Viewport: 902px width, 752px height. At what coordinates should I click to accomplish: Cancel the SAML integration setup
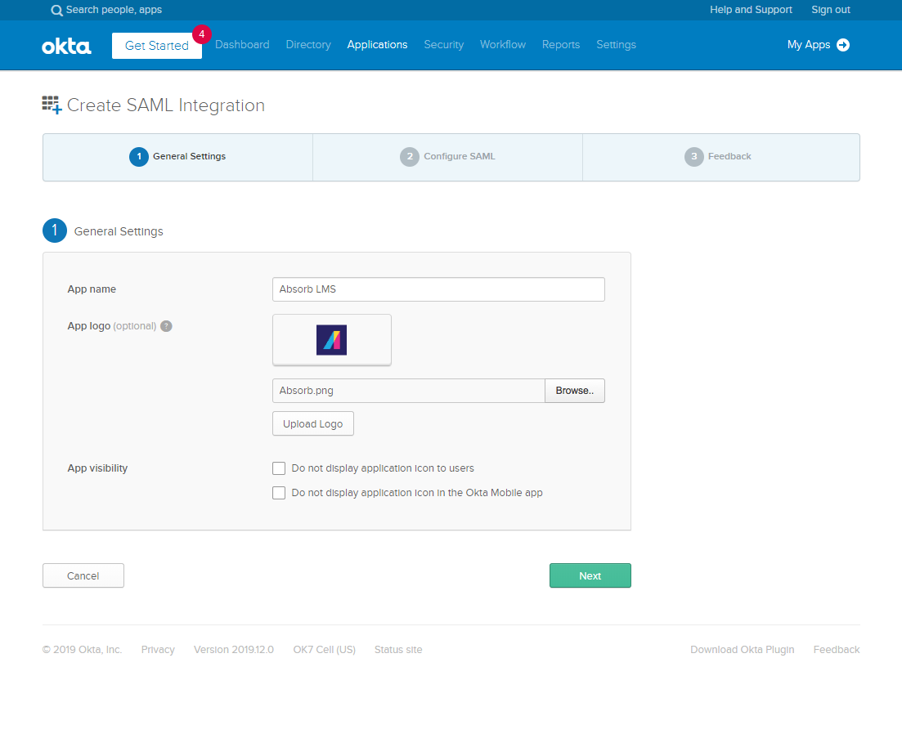coord(83,575)
